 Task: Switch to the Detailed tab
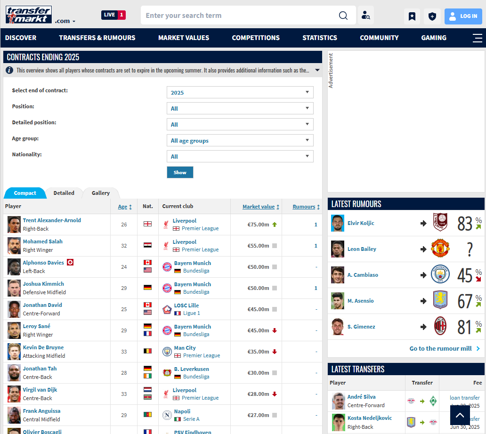(64, 193)
